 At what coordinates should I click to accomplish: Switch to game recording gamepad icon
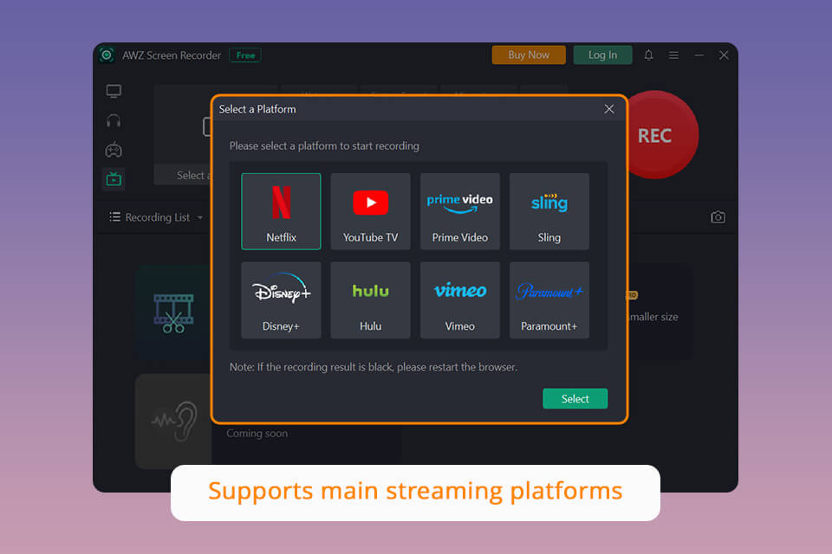114,150
